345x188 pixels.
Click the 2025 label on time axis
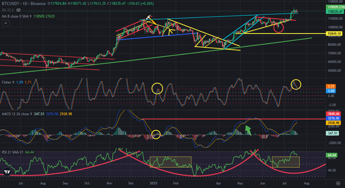(x=153, y=183)
